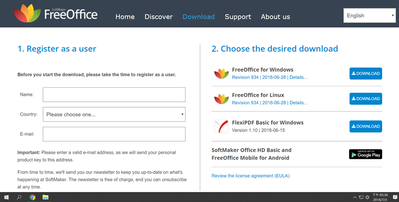This screenshot has width=399, height=202.
Task: Open the About us menu
Action: (275, 17)
